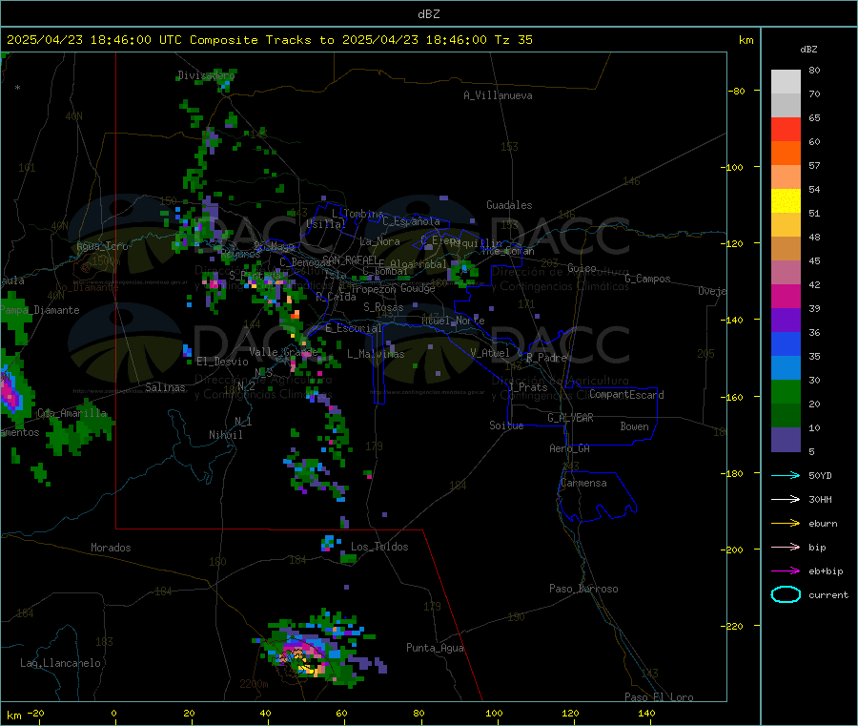Screen dimensions: 858x726
Task: Pick the mauve 42-45 dBZ legend band
Action: tap(786, 273)
